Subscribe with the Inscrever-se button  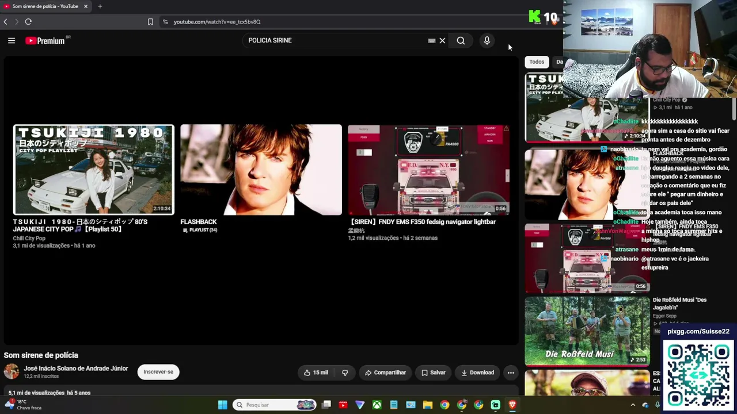click(158, 372)
